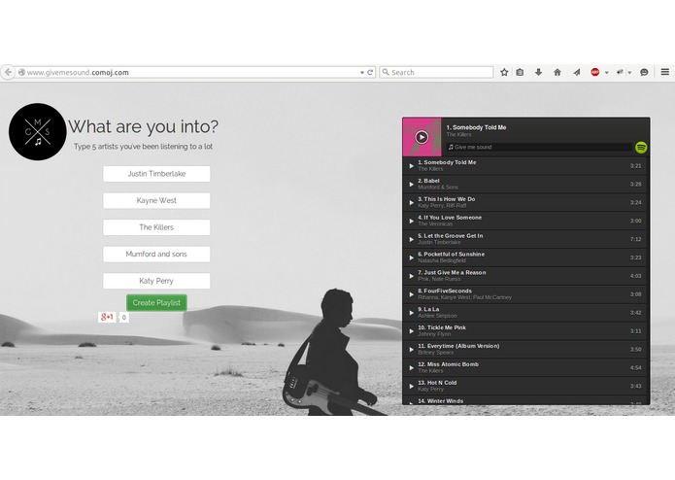Image resolution: width=675 pixels, height=480 pixels.
Task: Play track 5 Let the Groove Get In
Action: [411, 239]
